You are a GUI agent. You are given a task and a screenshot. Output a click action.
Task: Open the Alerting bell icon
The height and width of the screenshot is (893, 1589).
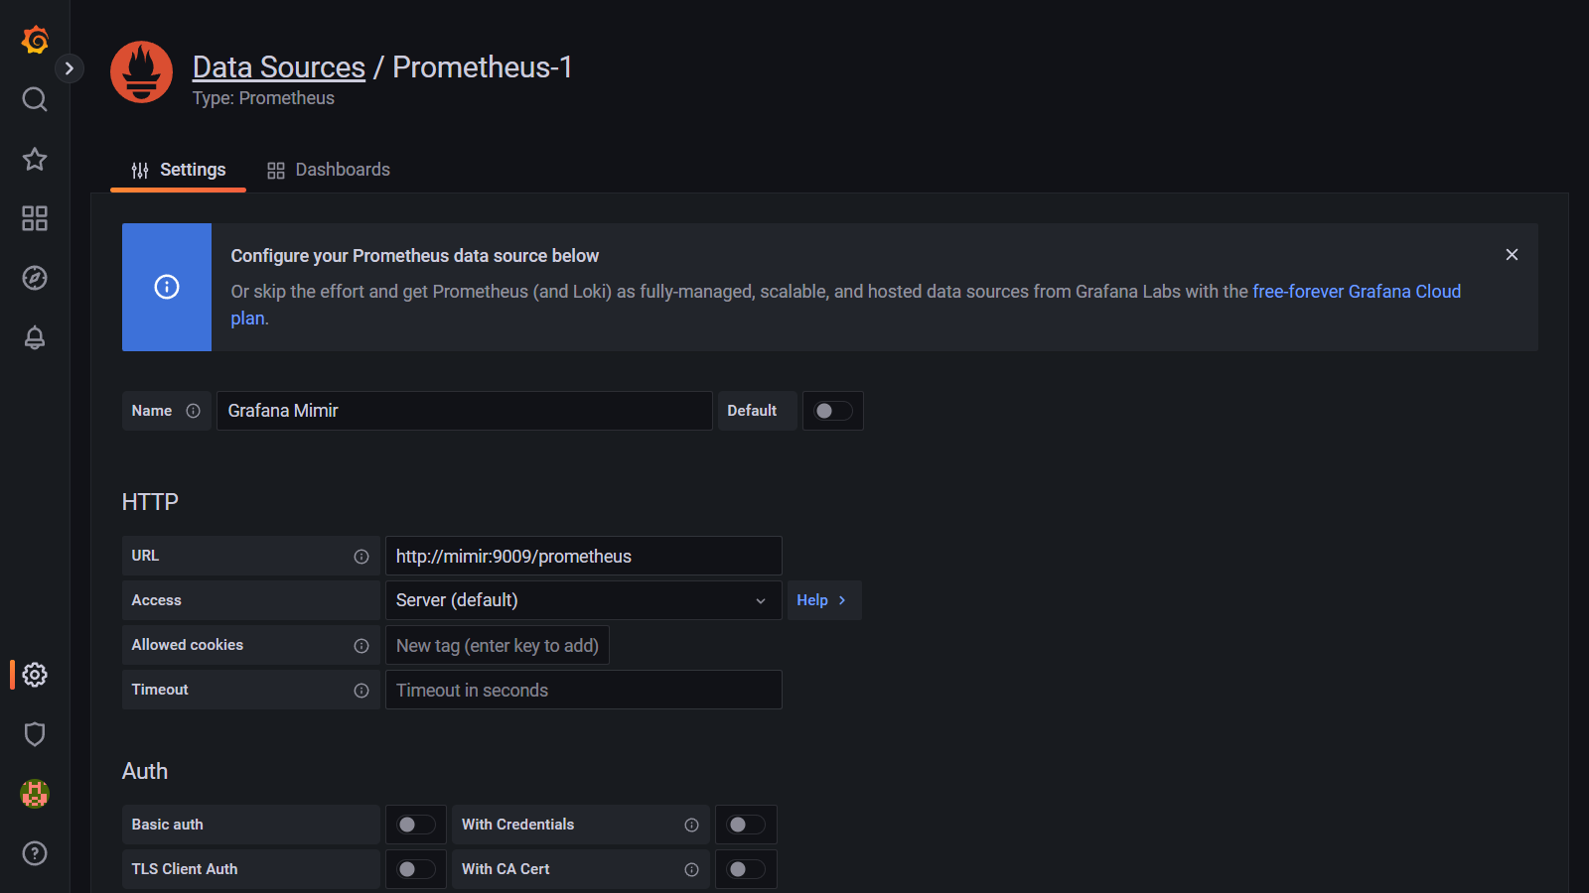pos(35,337)
